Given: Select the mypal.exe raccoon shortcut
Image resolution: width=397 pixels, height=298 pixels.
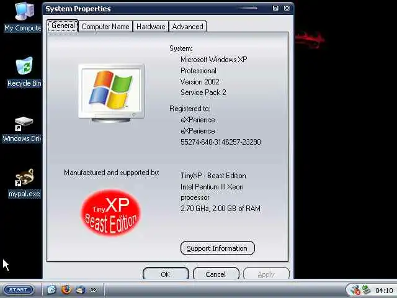Looking at the screenshot, I should 24,183.
